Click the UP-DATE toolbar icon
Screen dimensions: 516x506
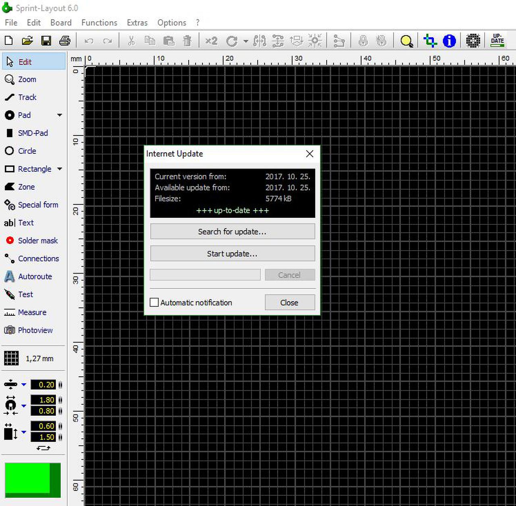click(x=497, y=40)
